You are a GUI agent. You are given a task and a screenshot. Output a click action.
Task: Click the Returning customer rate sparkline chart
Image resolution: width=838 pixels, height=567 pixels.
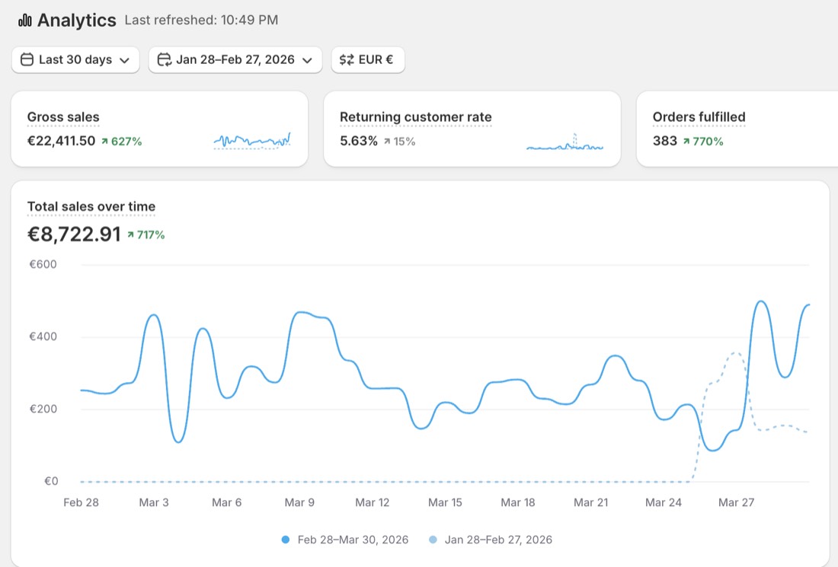click(565, 142)
